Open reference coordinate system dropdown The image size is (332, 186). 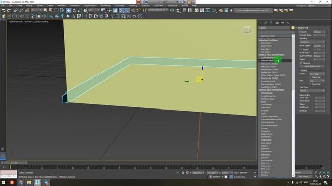click(x=94, y=10)
